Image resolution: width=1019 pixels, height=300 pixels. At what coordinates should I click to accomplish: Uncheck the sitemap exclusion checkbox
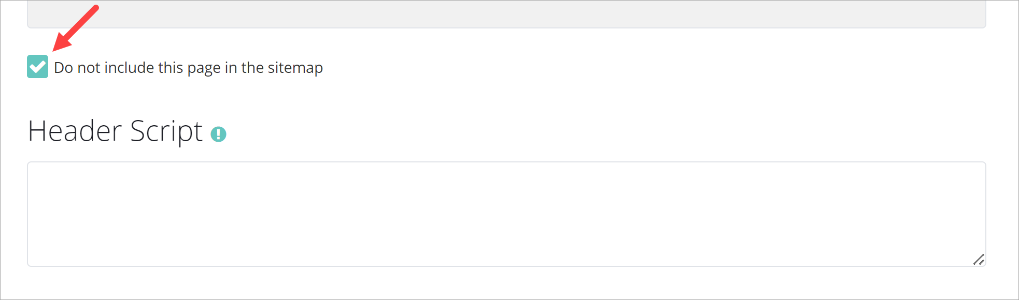[x=37, y=67]
